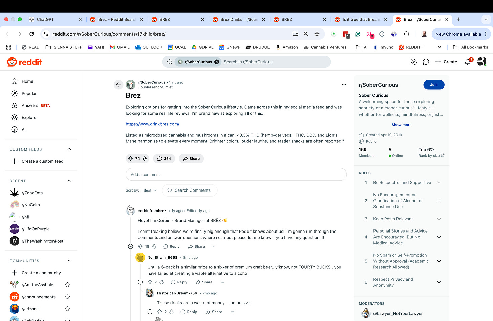Bookmark this page with star icon

pyautogui.click(x=317, y=34)
